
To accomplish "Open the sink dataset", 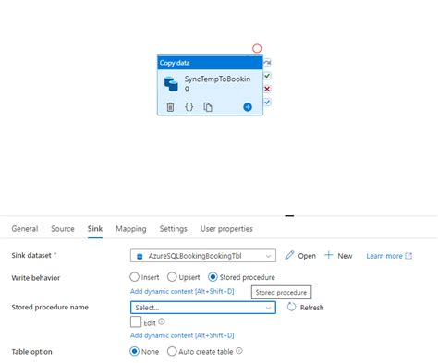I will tap(300, 256).
